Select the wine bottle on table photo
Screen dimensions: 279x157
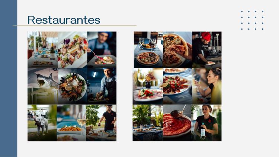pos(43,49)
